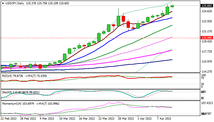Click the red 120.000 price level label
Screen dimensions: 214x122
pos(207,38)
